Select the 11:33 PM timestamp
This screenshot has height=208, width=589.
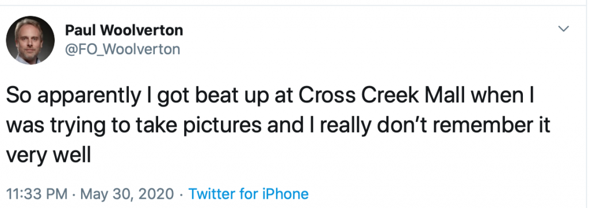click(37, 194)
